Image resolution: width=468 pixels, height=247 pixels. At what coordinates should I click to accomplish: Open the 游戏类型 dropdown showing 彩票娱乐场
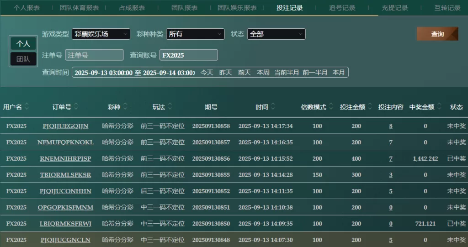click(x=101, y=34)
